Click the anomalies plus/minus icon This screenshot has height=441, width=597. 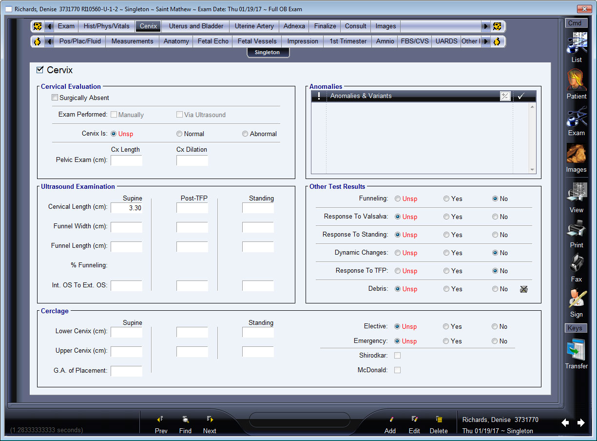coord(505,96)
